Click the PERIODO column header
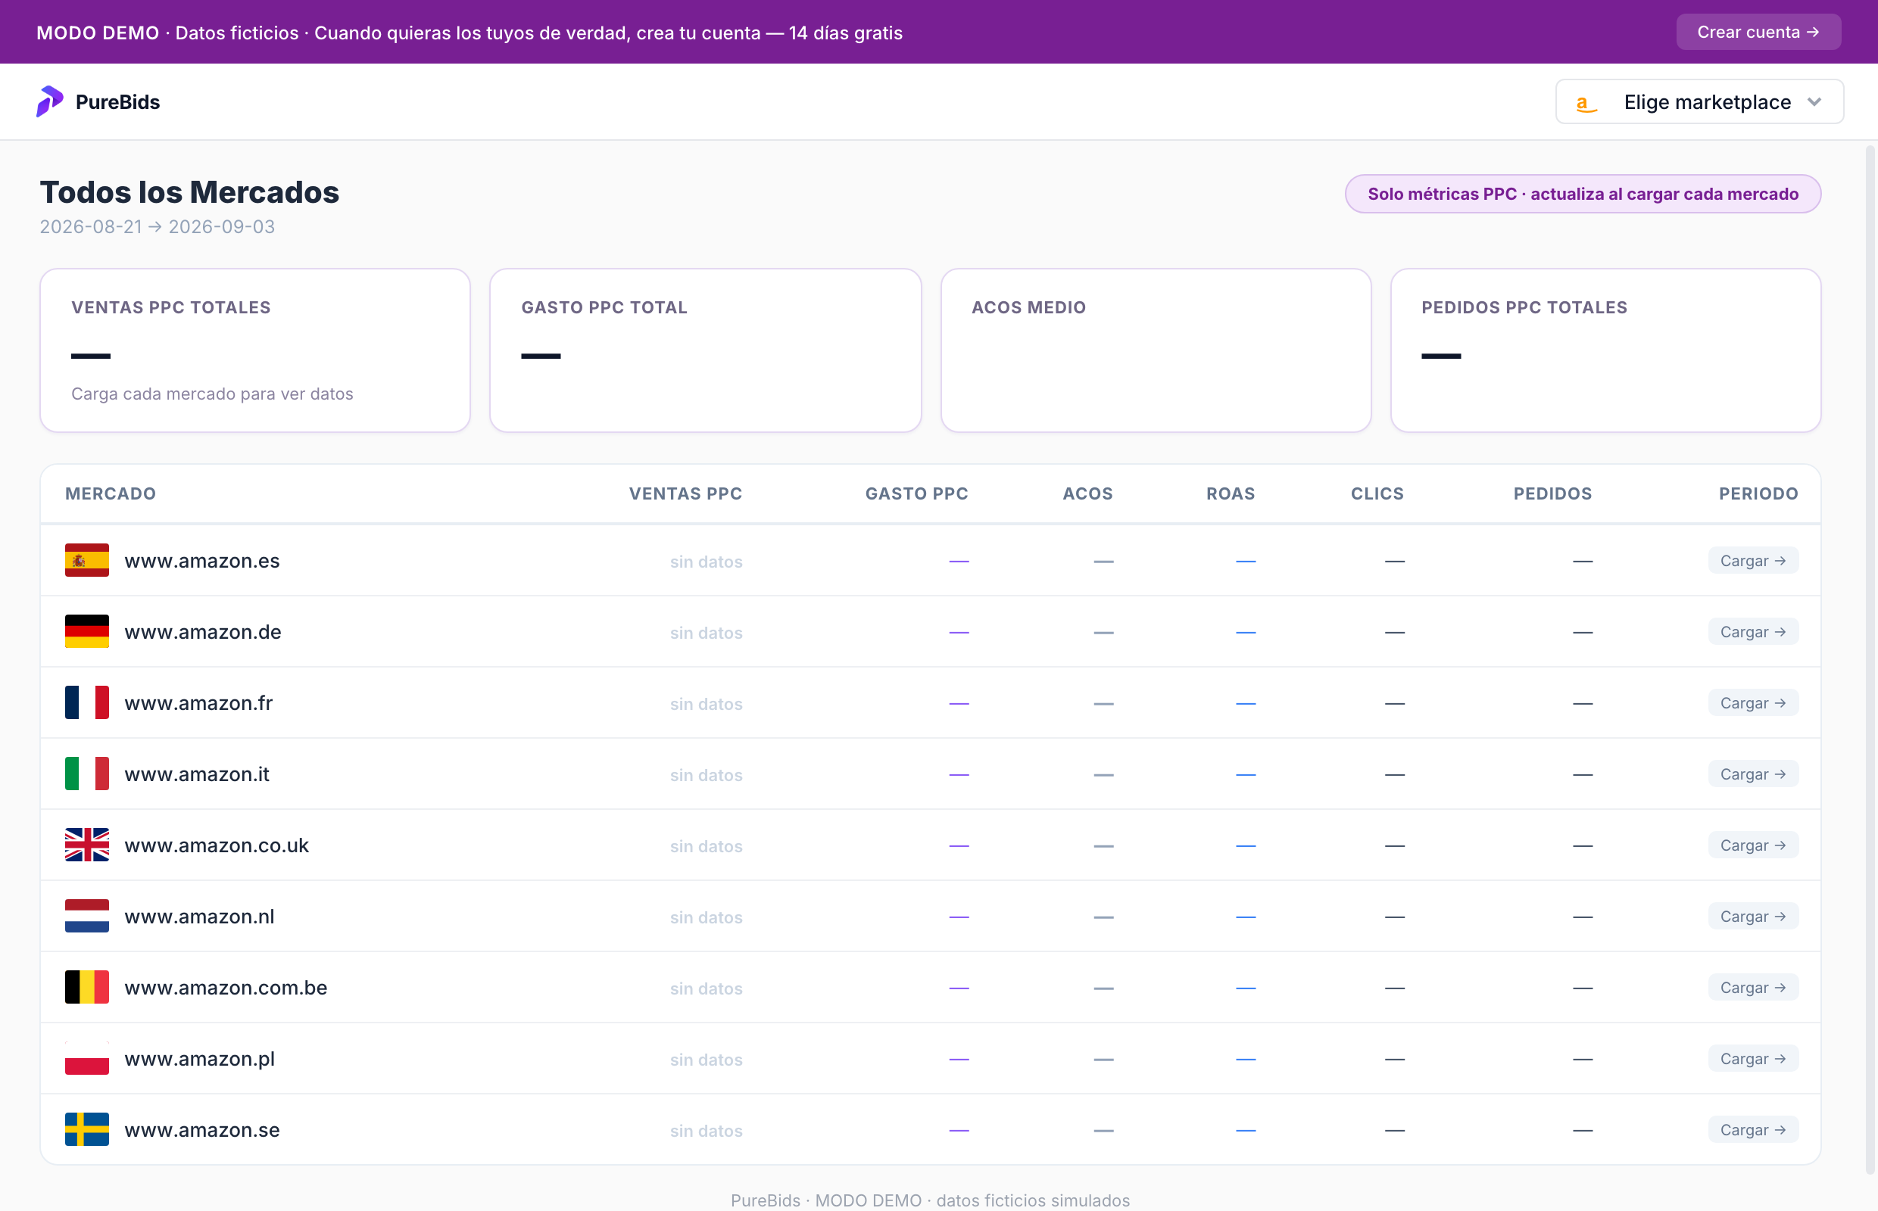The width and height of the screenshot is (1878, 1211). 1758,493
